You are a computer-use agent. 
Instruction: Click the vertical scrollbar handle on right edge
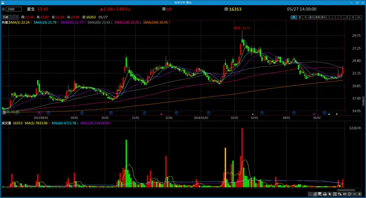363,101
